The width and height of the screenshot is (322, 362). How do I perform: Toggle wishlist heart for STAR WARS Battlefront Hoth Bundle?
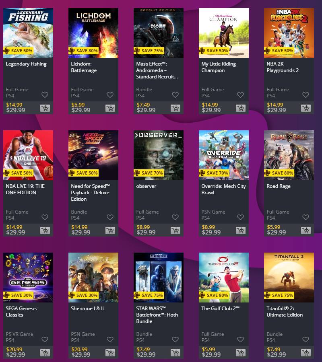175,339
